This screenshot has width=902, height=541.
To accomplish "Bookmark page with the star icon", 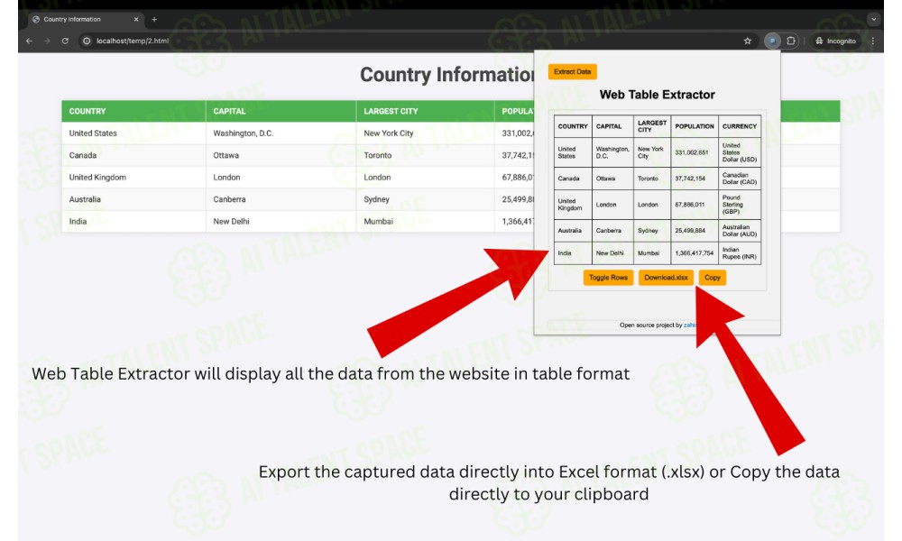I will coord(747,41).
